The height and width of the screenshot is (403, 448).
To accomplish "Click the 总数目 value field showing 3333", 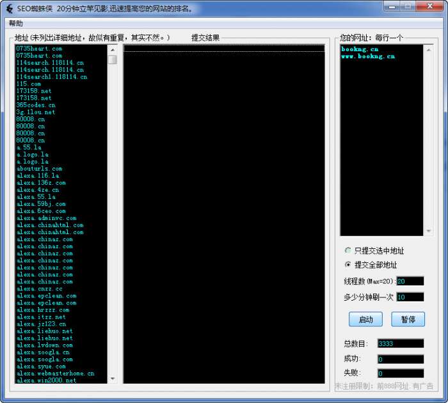I will tap(400, 344).
